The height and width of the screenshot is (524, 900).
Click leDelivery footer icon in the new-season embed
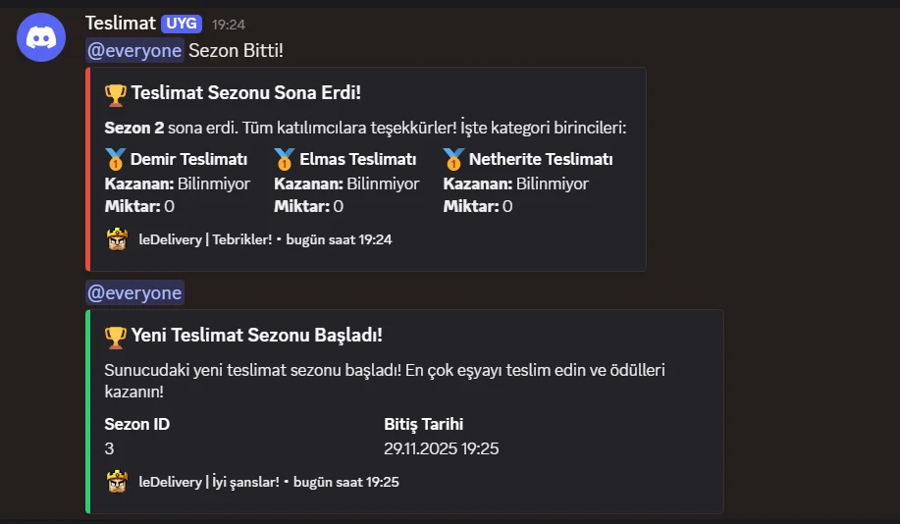117,482
